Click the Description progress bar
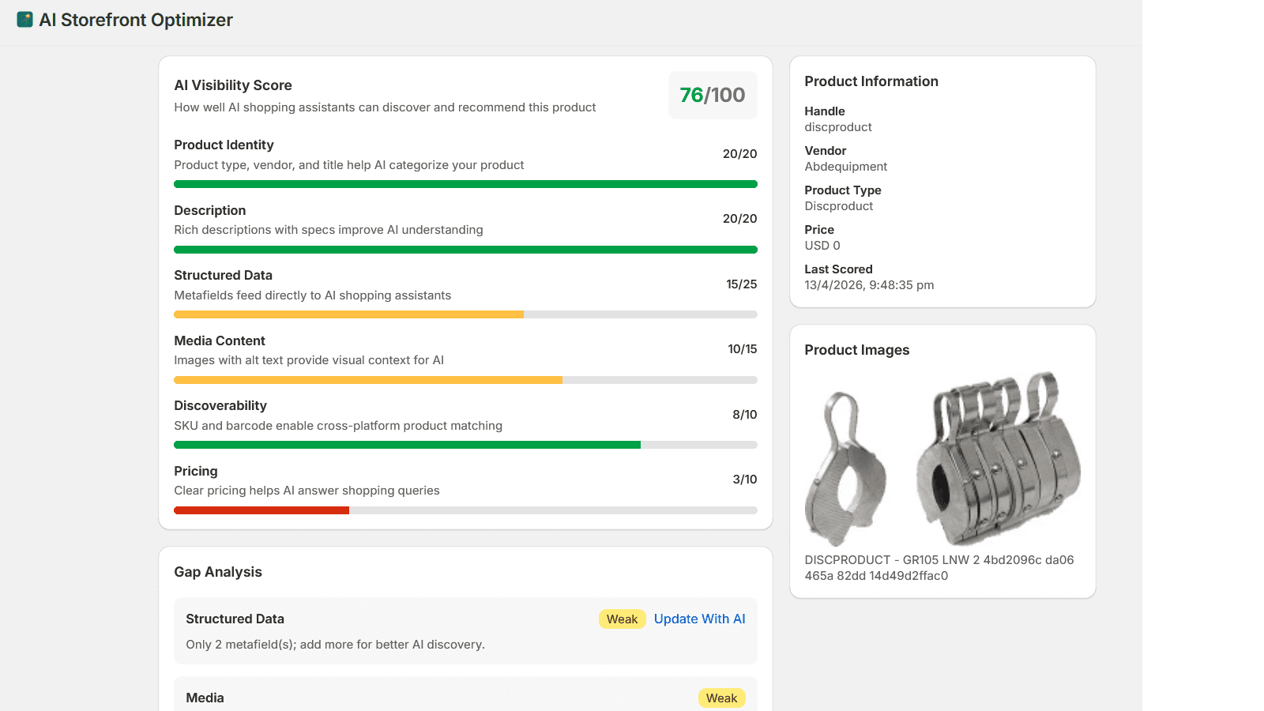The height and width of the screenshot is (711, 1264). [465, 250]
